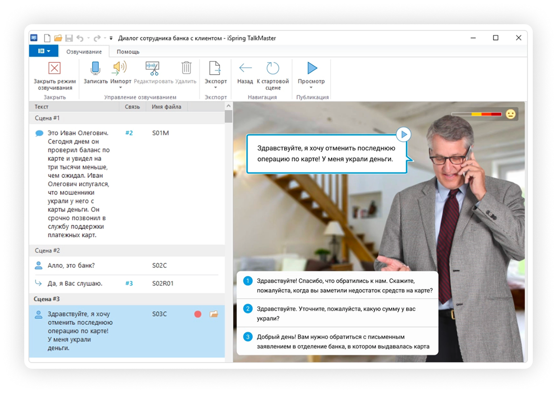The image size is (557, 393).
Task: Click the scroll up arrow in text list
Action: click(x=228, y=106)
